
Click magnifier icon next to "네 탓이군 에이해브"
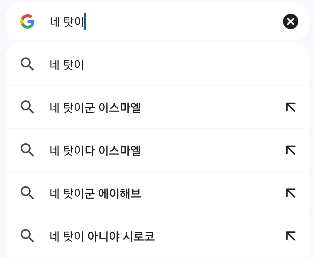tap(27, 193)
